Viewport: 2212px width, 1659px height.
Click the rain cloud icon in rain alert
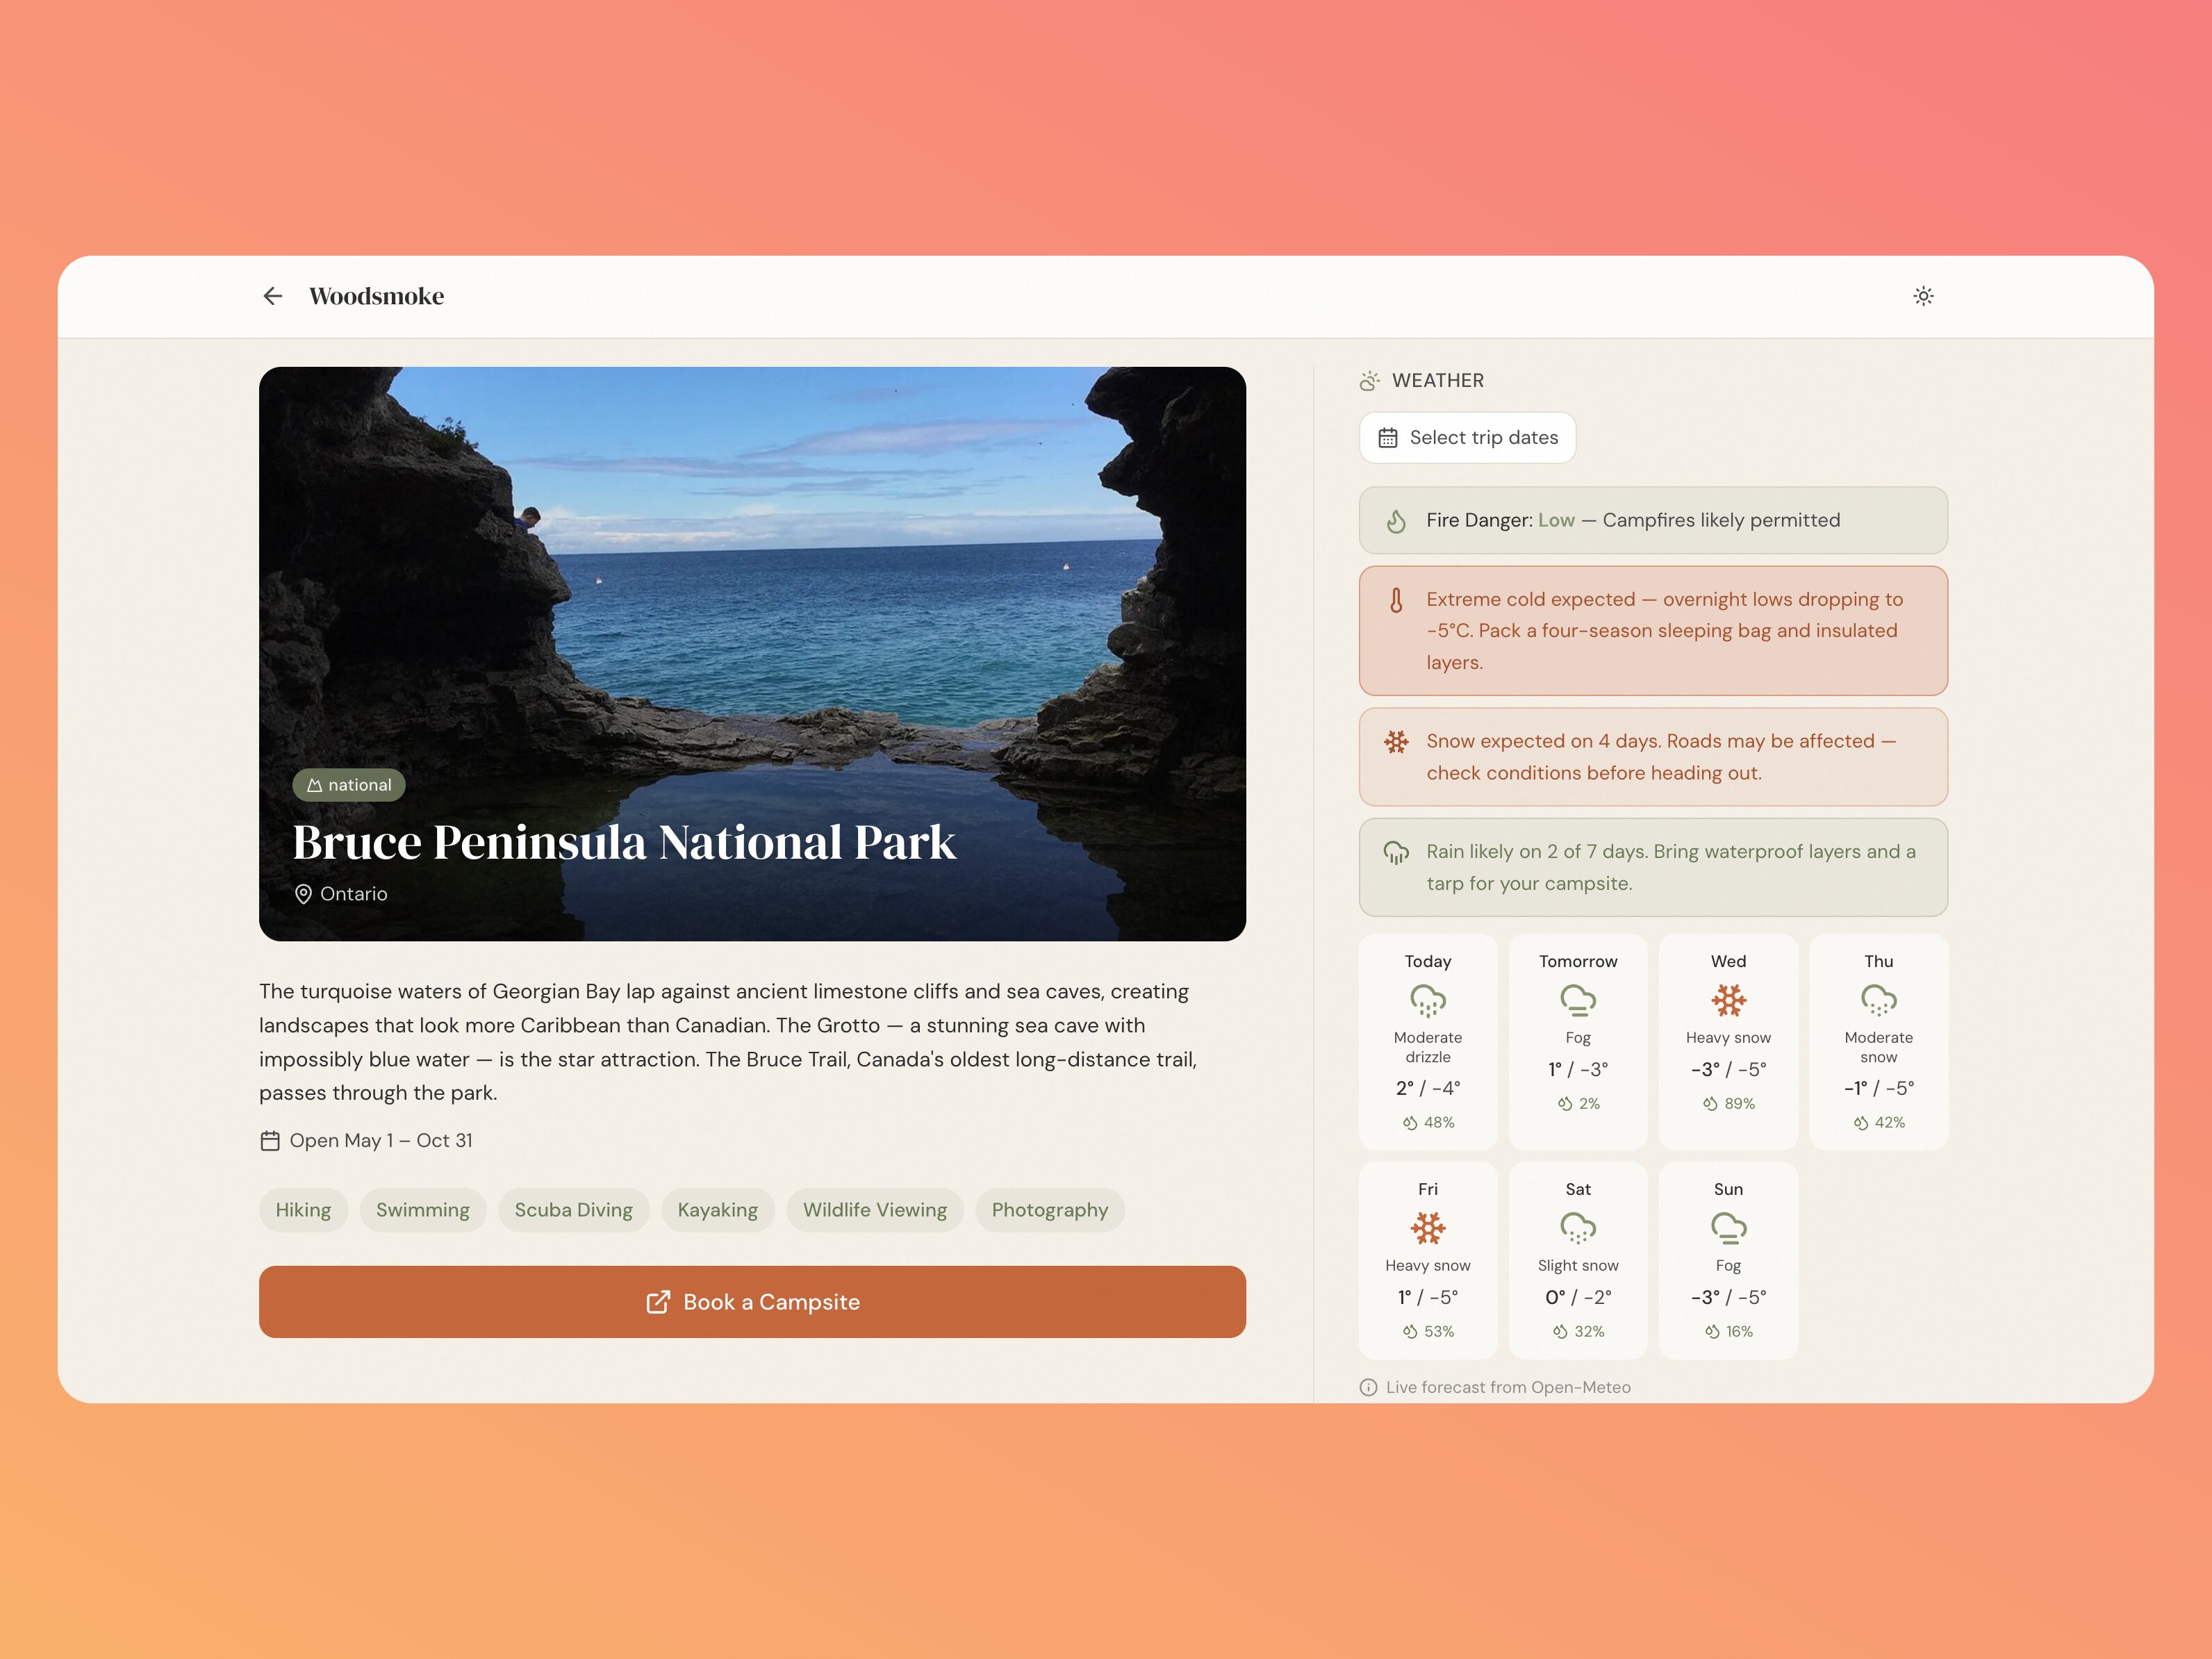pyautogui.click(x=1396, y=852)
